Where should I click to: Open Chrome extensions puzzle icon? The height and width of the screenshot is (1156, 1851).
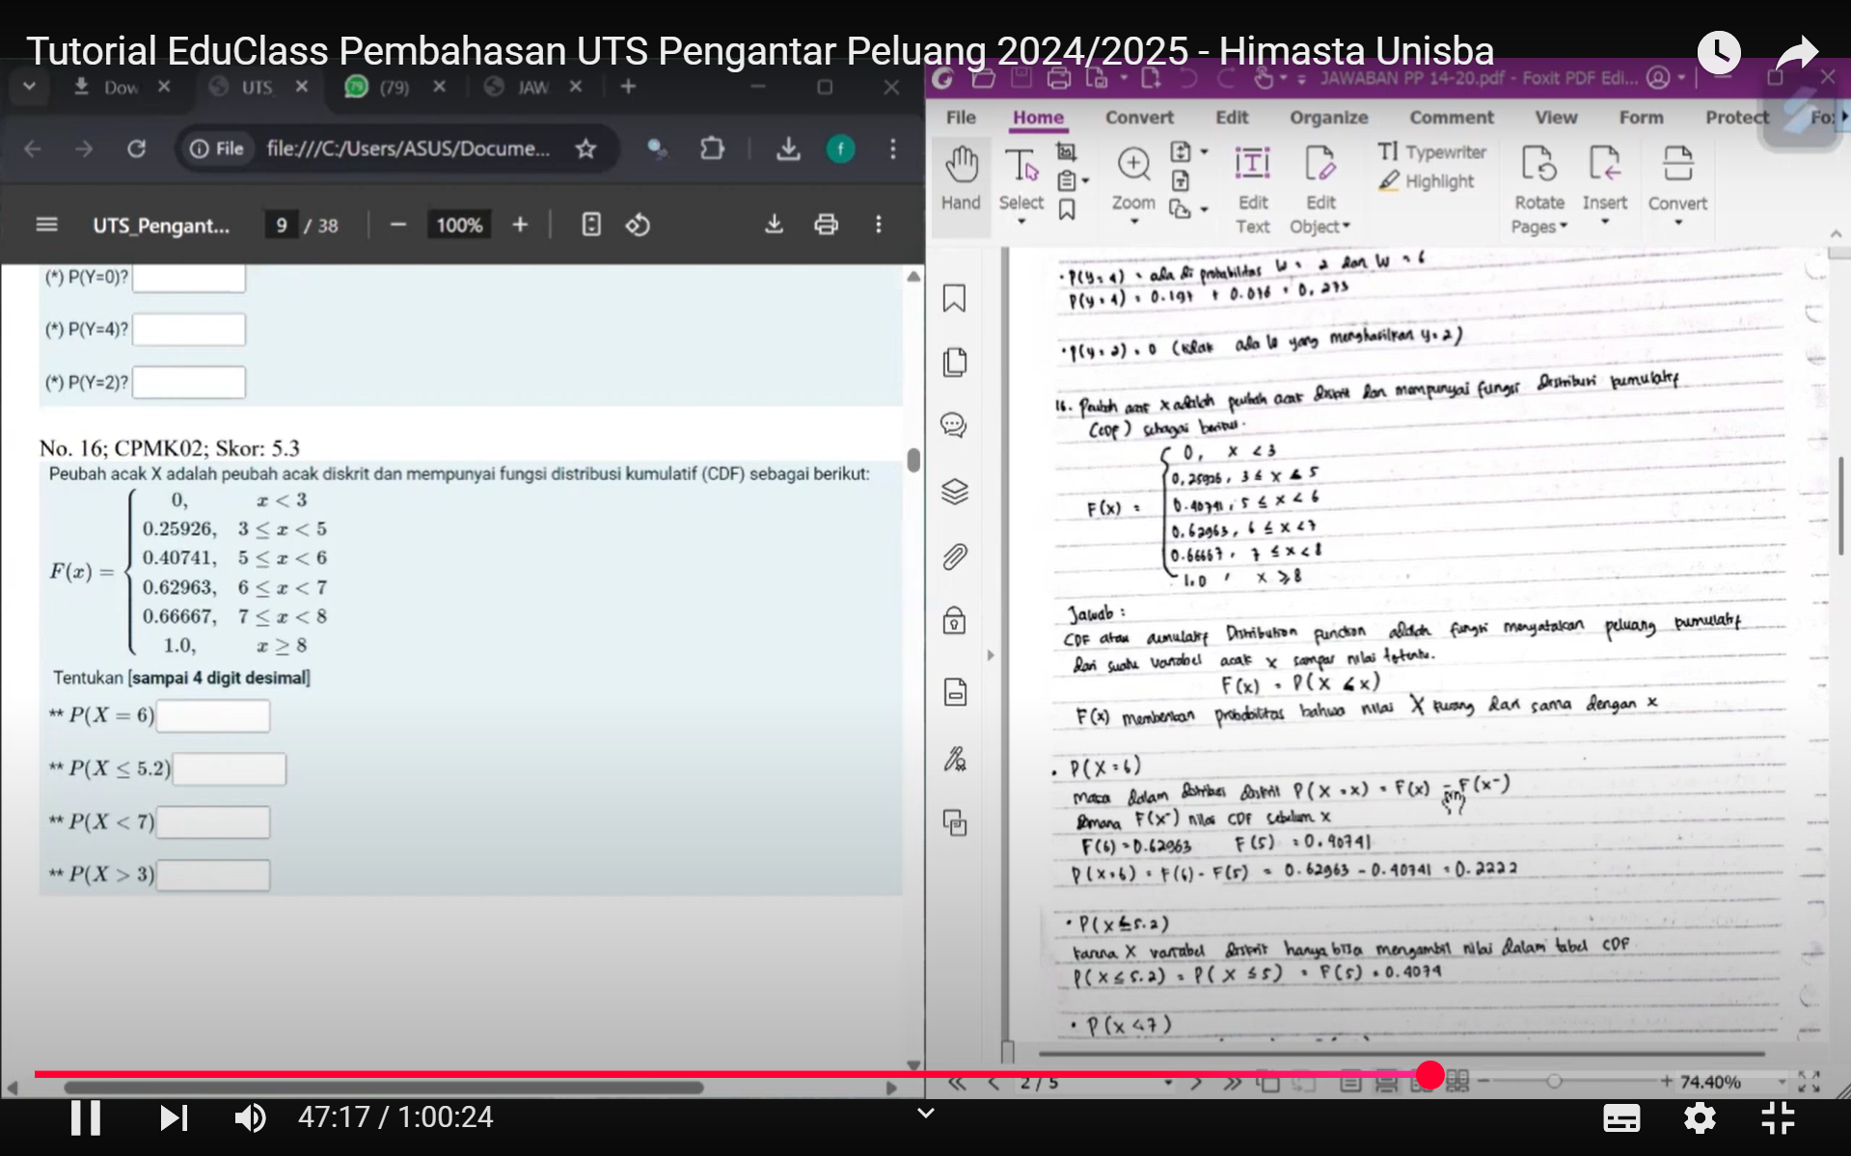point(712,148)
